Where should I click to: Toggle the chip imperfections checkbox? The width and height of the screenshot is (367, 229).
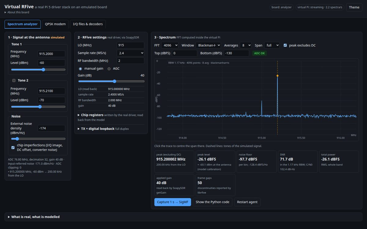(x=13, y=147)
